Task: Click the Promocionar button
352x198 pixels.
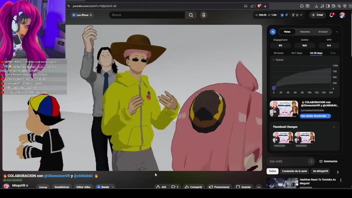Action: pos(219,187)
